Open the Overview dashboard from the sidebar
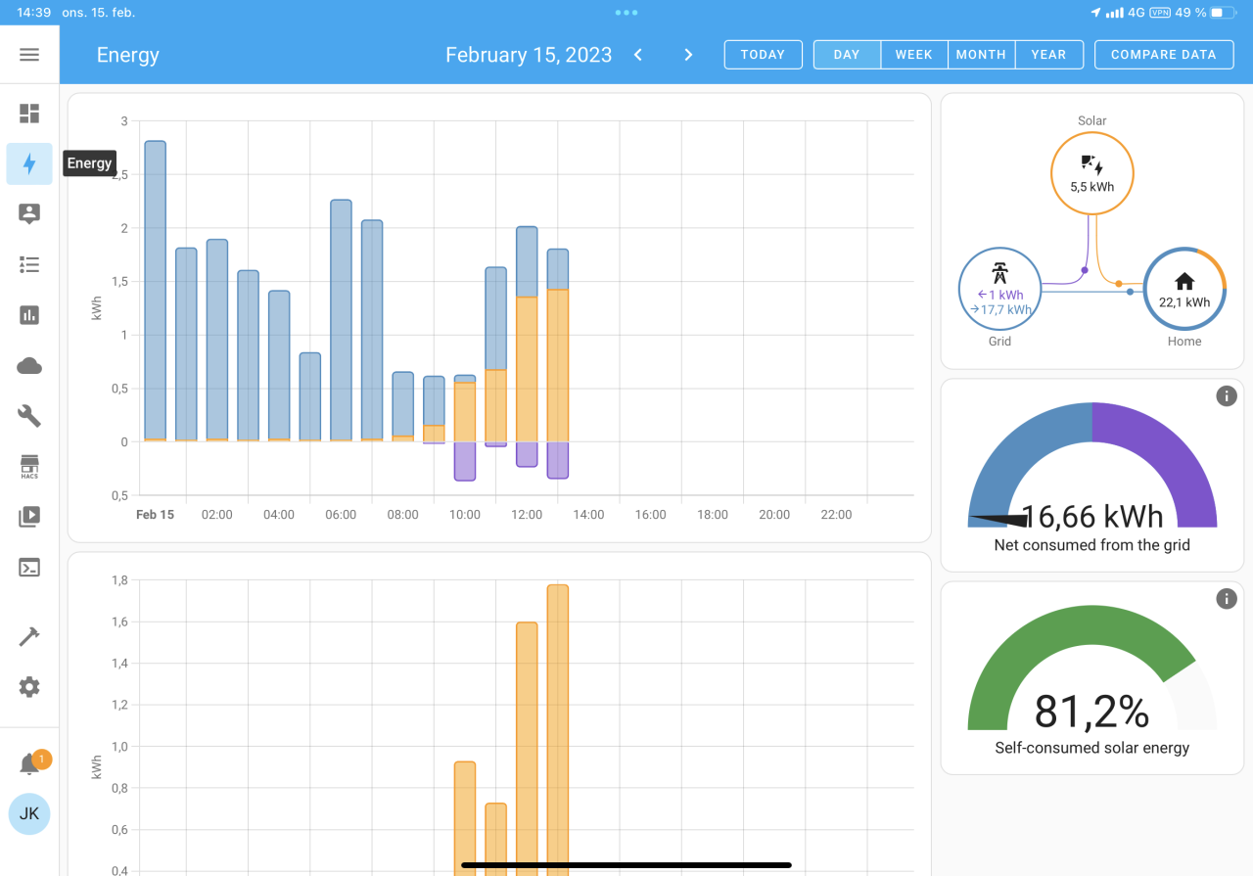 [29, 114]
